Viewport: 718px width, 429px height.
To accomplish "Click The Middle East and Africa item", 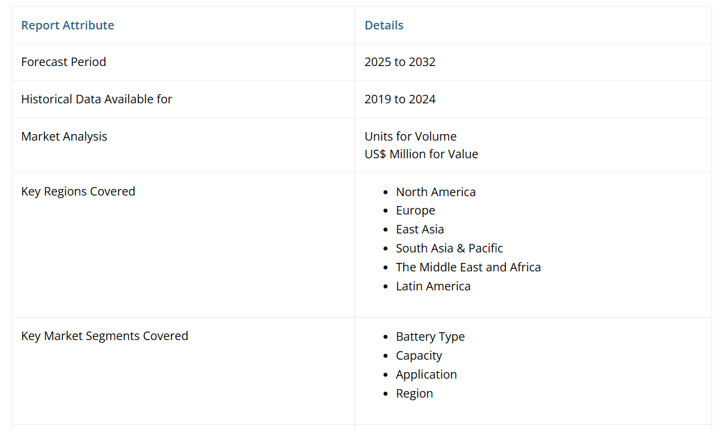I will 468,267.
